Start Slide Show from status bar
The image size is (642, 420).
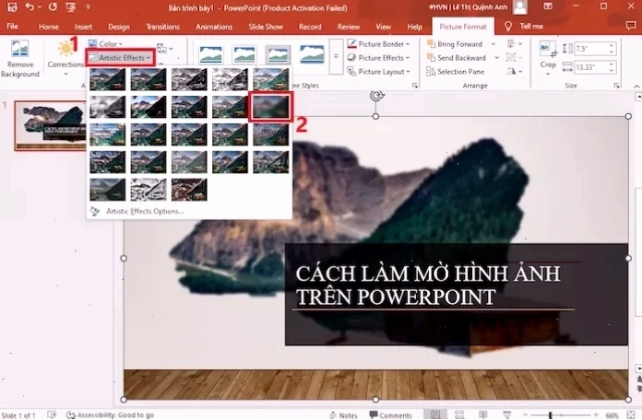(507, 414)
